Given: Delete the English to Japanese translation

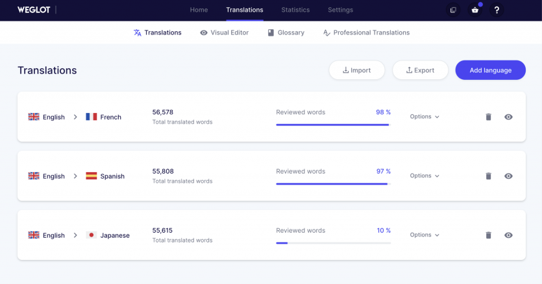Looking at the screenshot, I should point(488,235).
